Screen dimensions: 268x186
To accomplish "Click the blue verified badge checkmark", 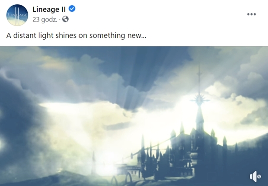I will (x=72, y=9).
